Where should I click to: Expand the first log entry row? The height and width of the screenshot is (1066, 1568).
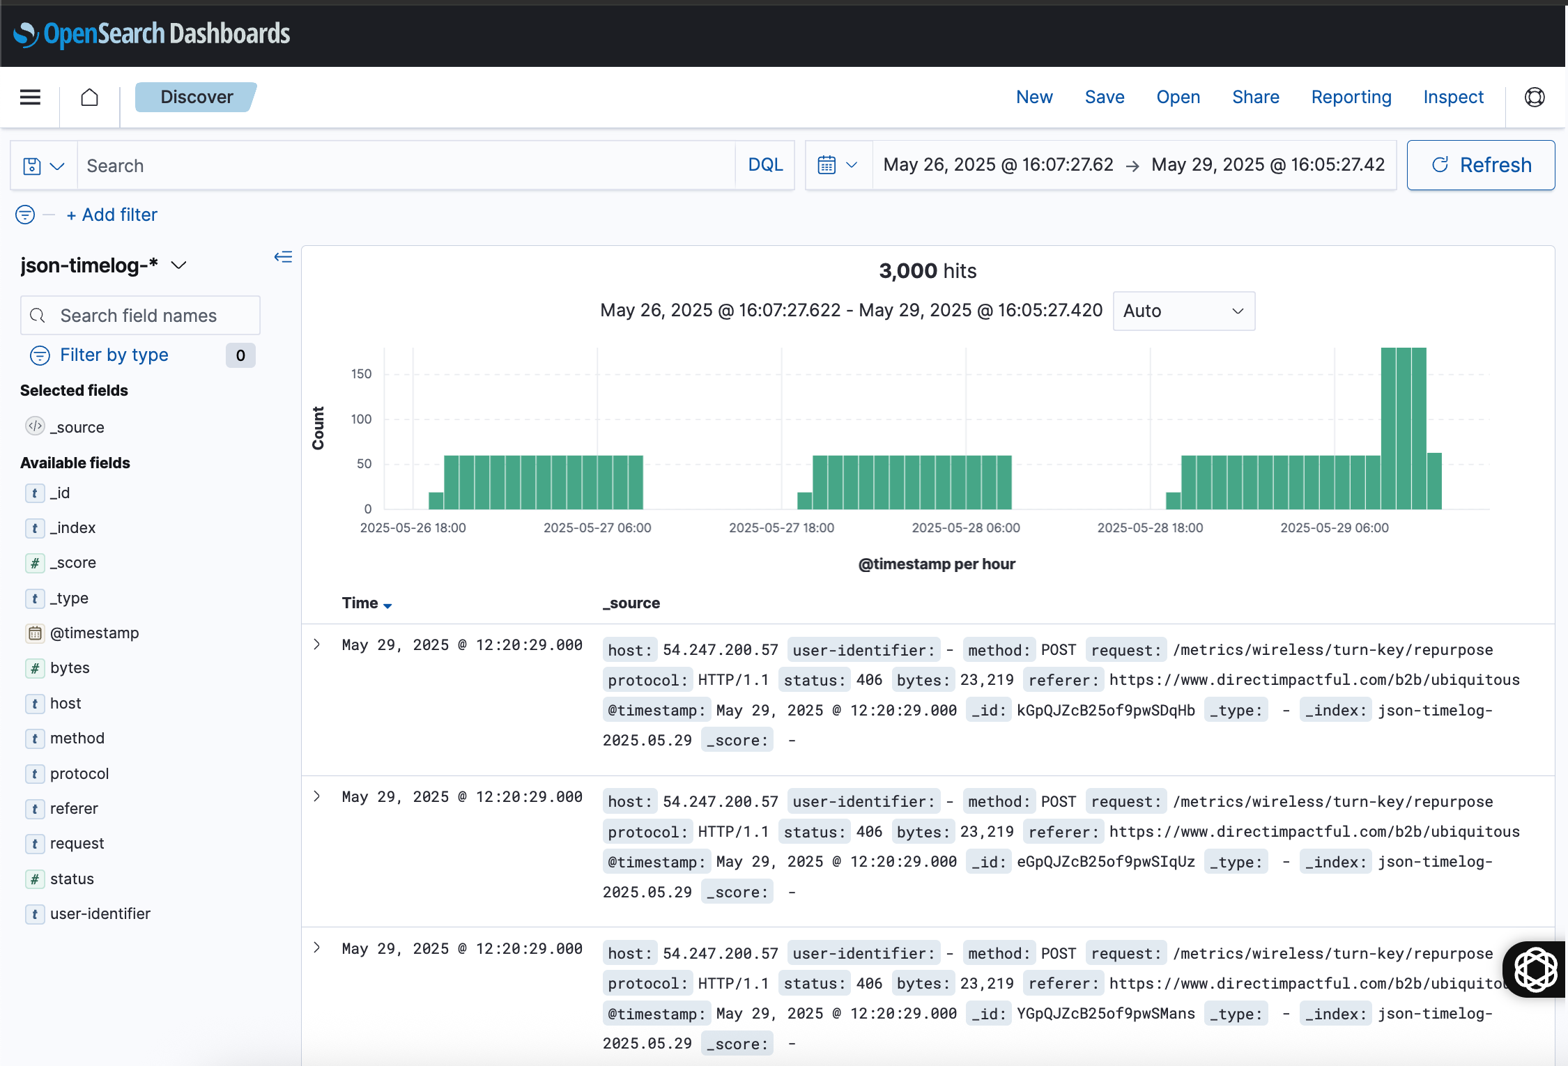[x=317, y=644]
